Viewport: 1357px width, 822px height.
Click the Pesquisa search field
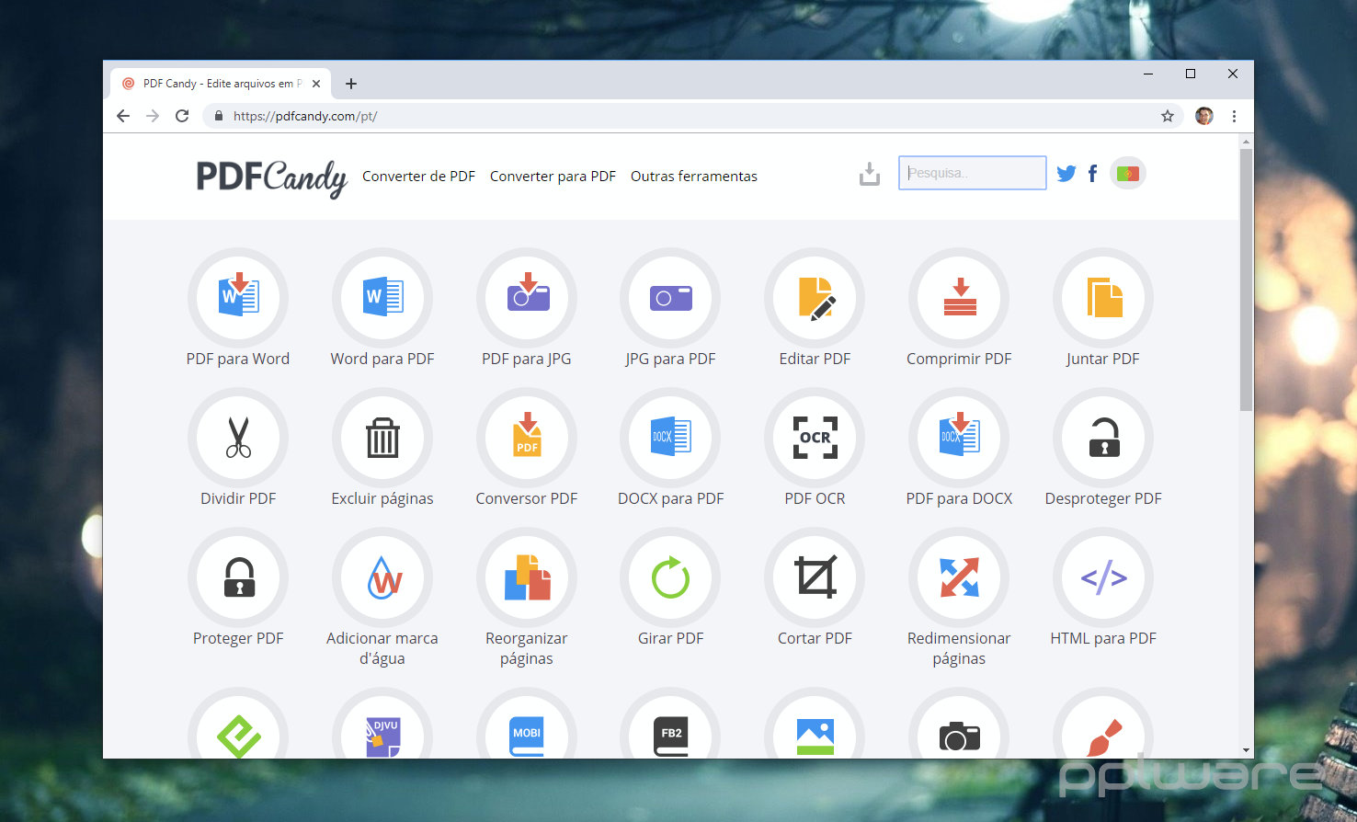(x=972, y=173)
